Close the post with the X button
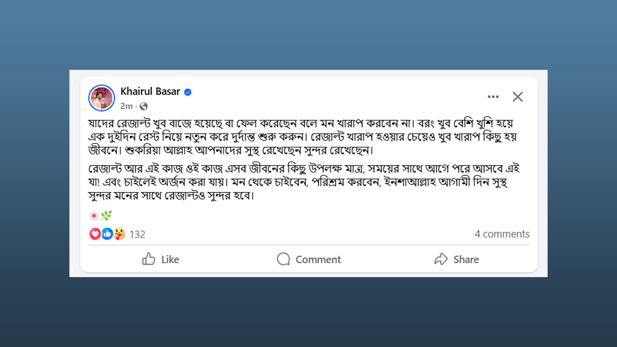This screenshot has height=347, width=617. click(x=518, y=97)
